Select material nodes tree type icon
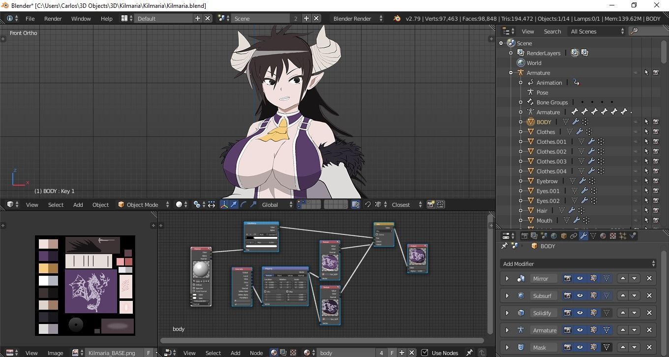The width and height of the screenshot is (669, 357). pyautogui.click(x=274, y=353)
